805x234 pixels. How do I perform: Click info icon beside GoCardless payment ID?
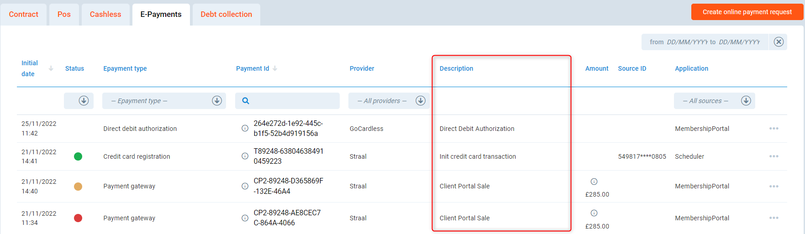pyautogui.click(x=245, y=128)
